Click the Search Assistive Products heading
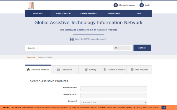 click(x=49, y=81)
